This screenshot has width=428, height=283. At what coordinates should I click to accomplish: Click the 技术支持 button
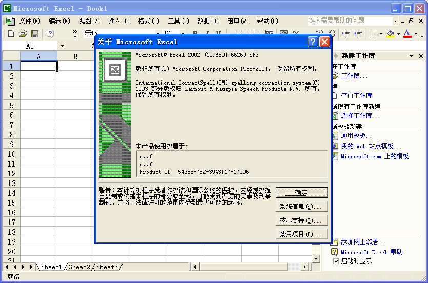301,220
